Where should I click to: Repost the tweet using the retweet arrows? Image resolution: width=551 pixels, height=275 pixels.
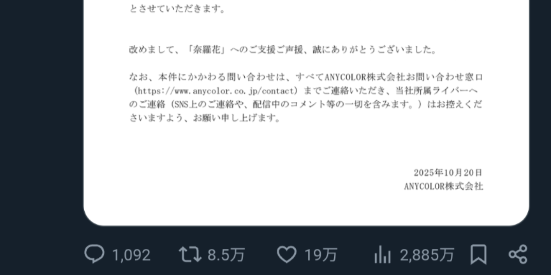pyautogui.click(x=190, y=254)
